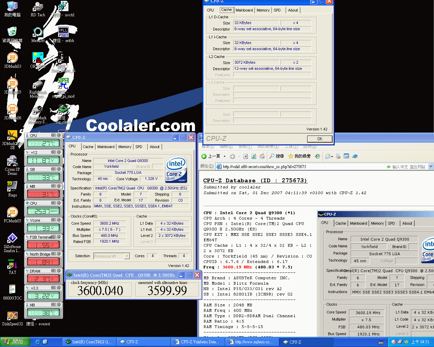The height and width of the screenshot is (347, 434).
Task: Click the 480.0 MHz Bus Speed value
Action: pyautogui.click(x=110, y=236)
